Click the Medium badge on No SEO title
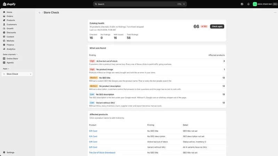 pos(93,78)
